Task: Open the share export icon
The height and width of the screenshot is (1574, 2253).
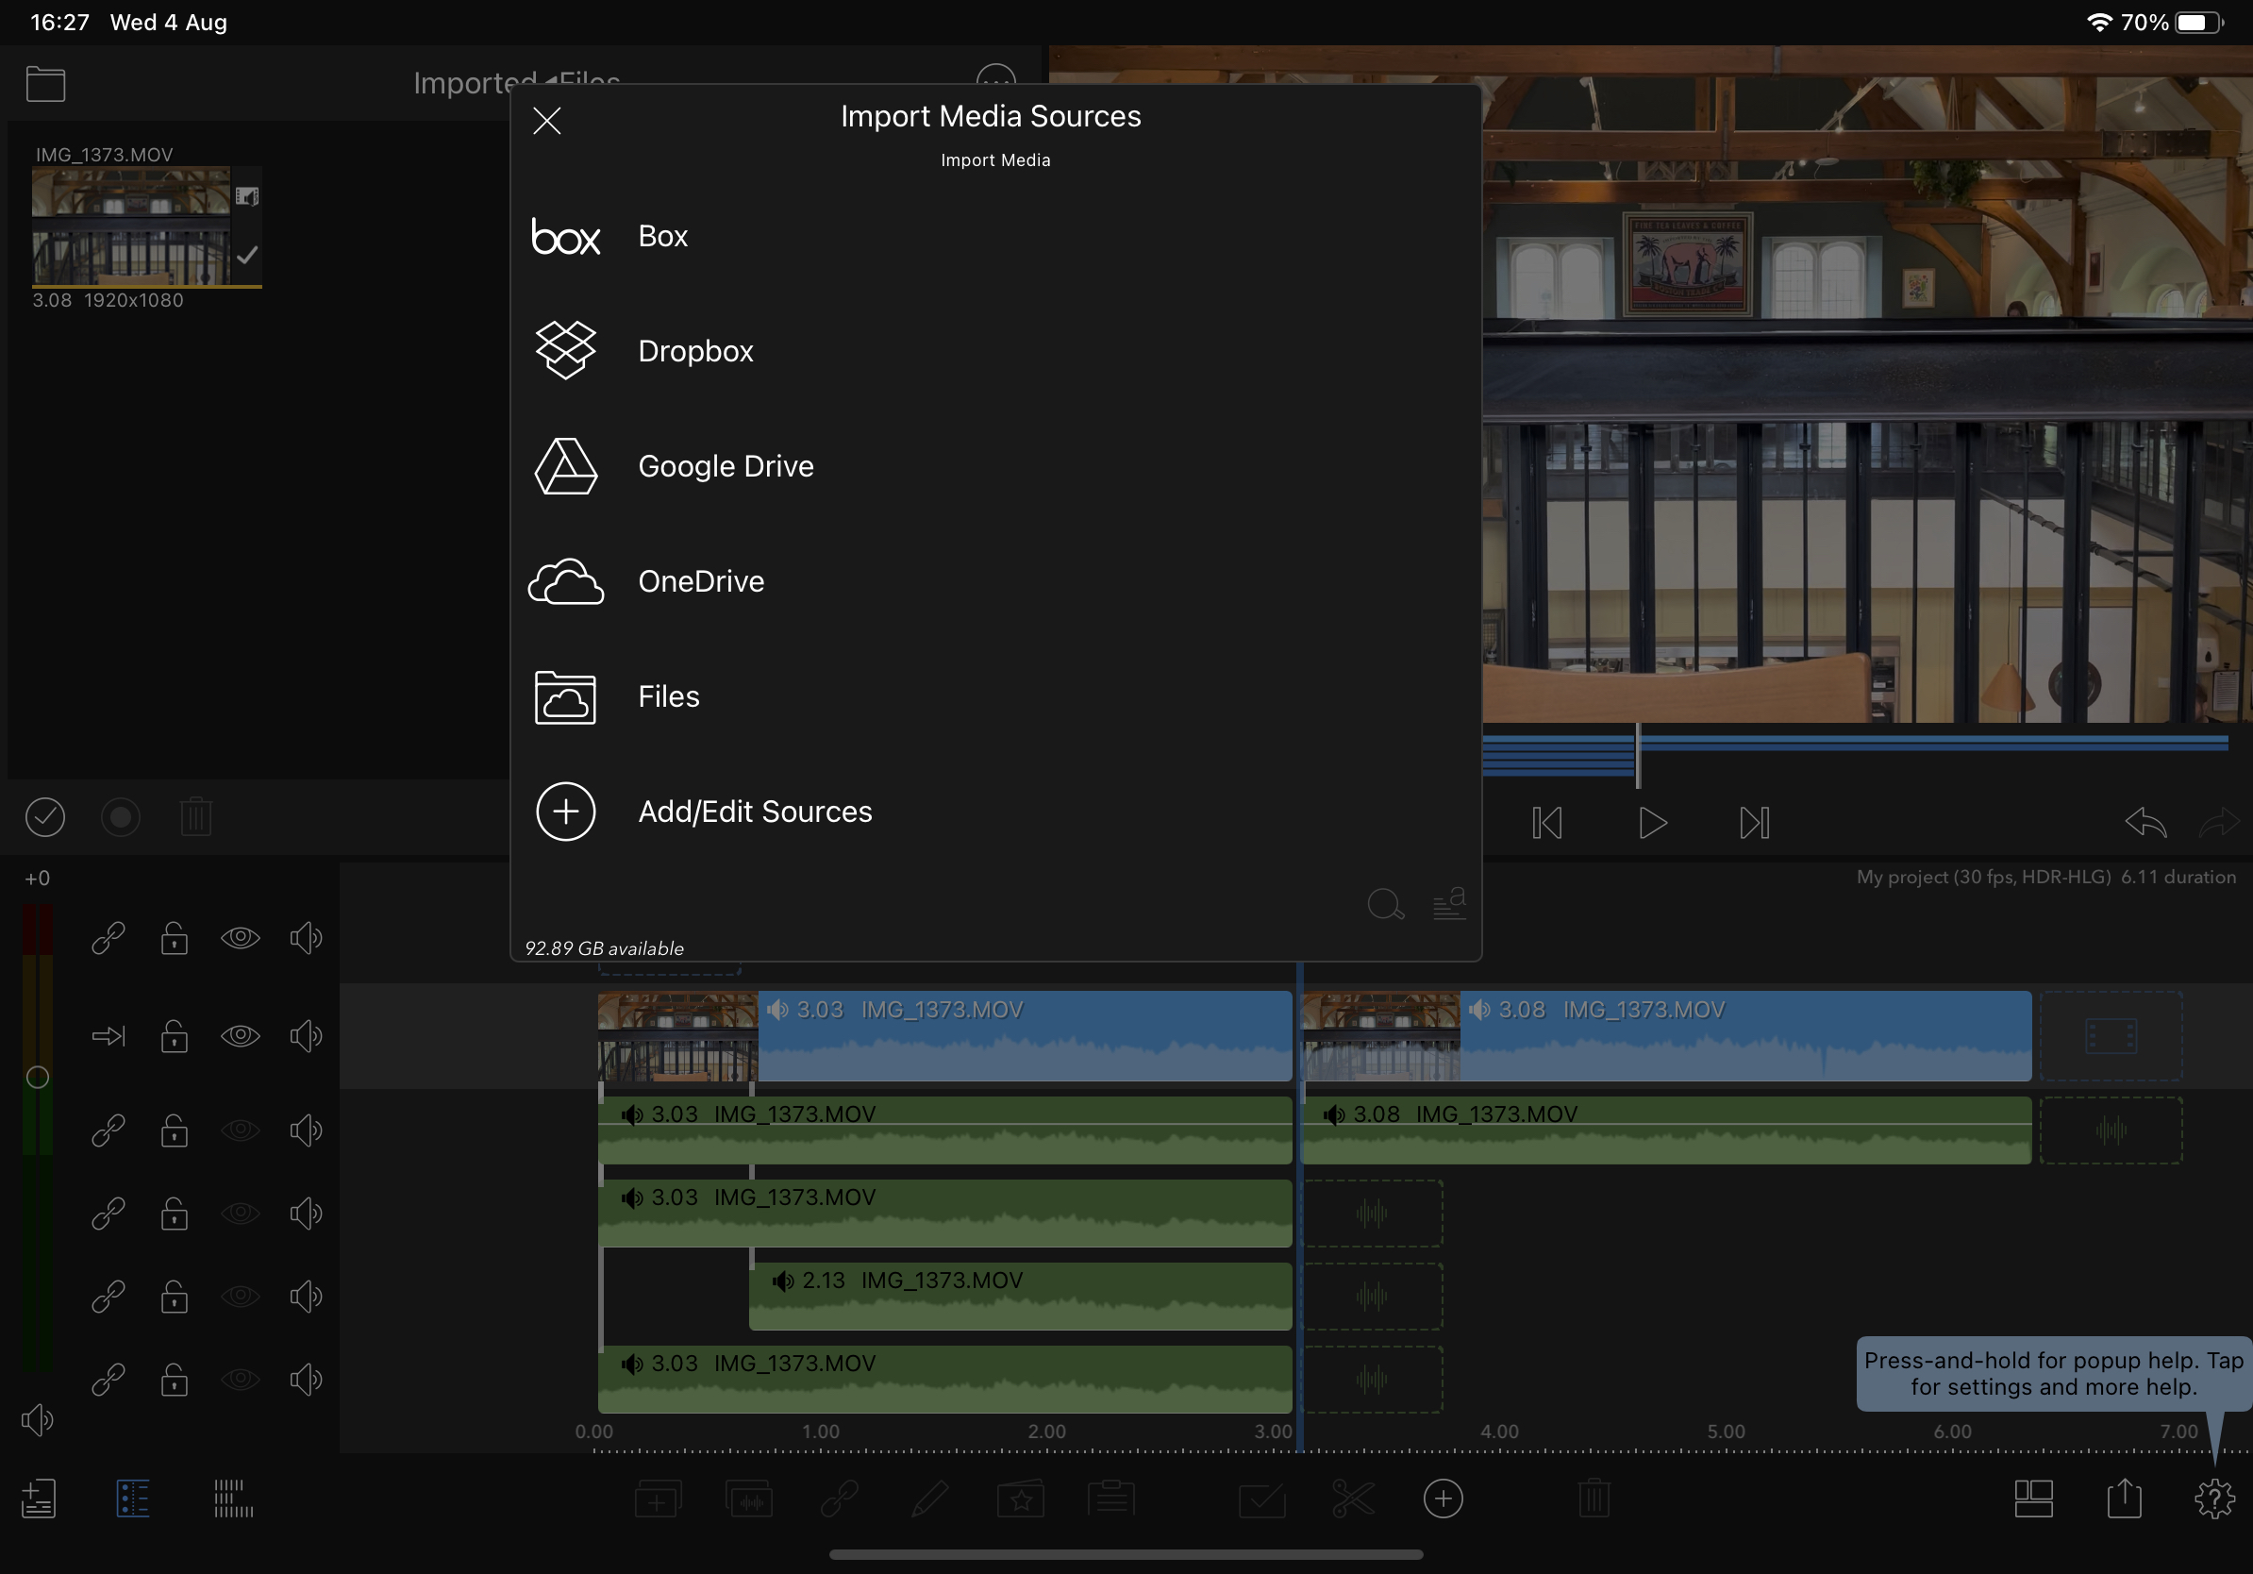Action: coord(2125,1499)
